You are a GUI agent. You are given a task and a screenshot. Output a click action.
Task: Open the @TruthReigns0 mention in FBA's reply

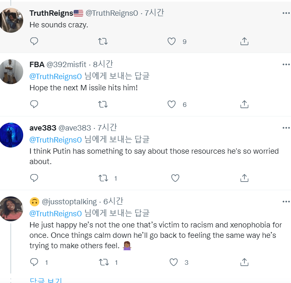tap(55, 76)
